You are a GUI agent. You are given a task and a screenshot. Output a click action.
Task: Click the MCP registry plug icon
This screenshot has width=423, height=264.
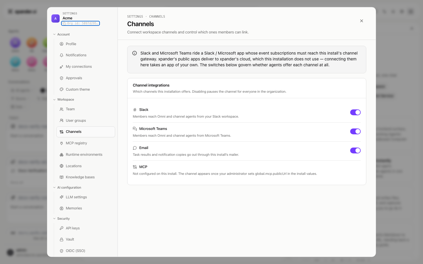click(x=61, y=143)
